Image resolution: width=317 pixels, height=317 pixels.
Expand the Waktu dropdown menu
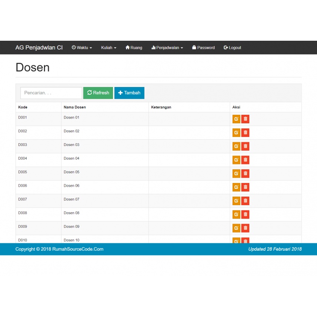coord(82,48)
